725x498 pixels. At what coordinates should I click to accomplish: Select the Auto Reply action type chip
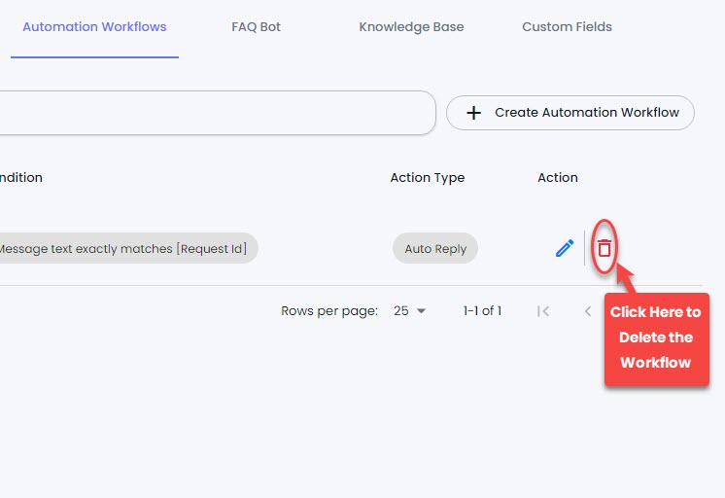tap(435, 249)
